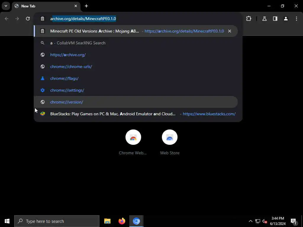Remove the Minecraft PE suggestion with X
The width and height of the screenshot is (303, 227).
[x=230, y=31]
